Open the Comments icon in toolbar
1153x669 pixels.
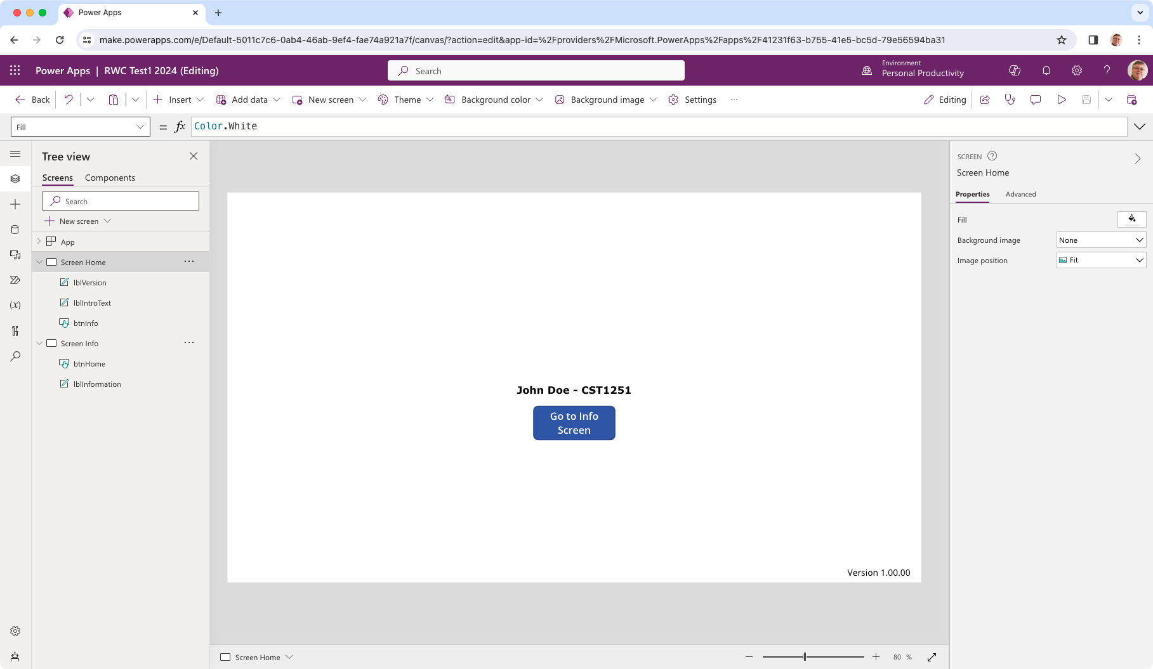tap(1036, 100)
